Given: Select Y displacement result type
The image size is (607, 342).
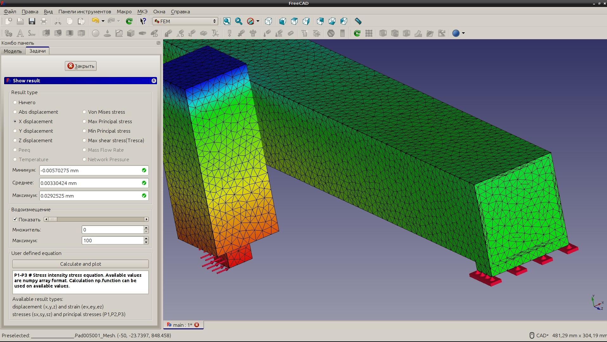Looking at the screenshot, I should click(x=33, y=131).
